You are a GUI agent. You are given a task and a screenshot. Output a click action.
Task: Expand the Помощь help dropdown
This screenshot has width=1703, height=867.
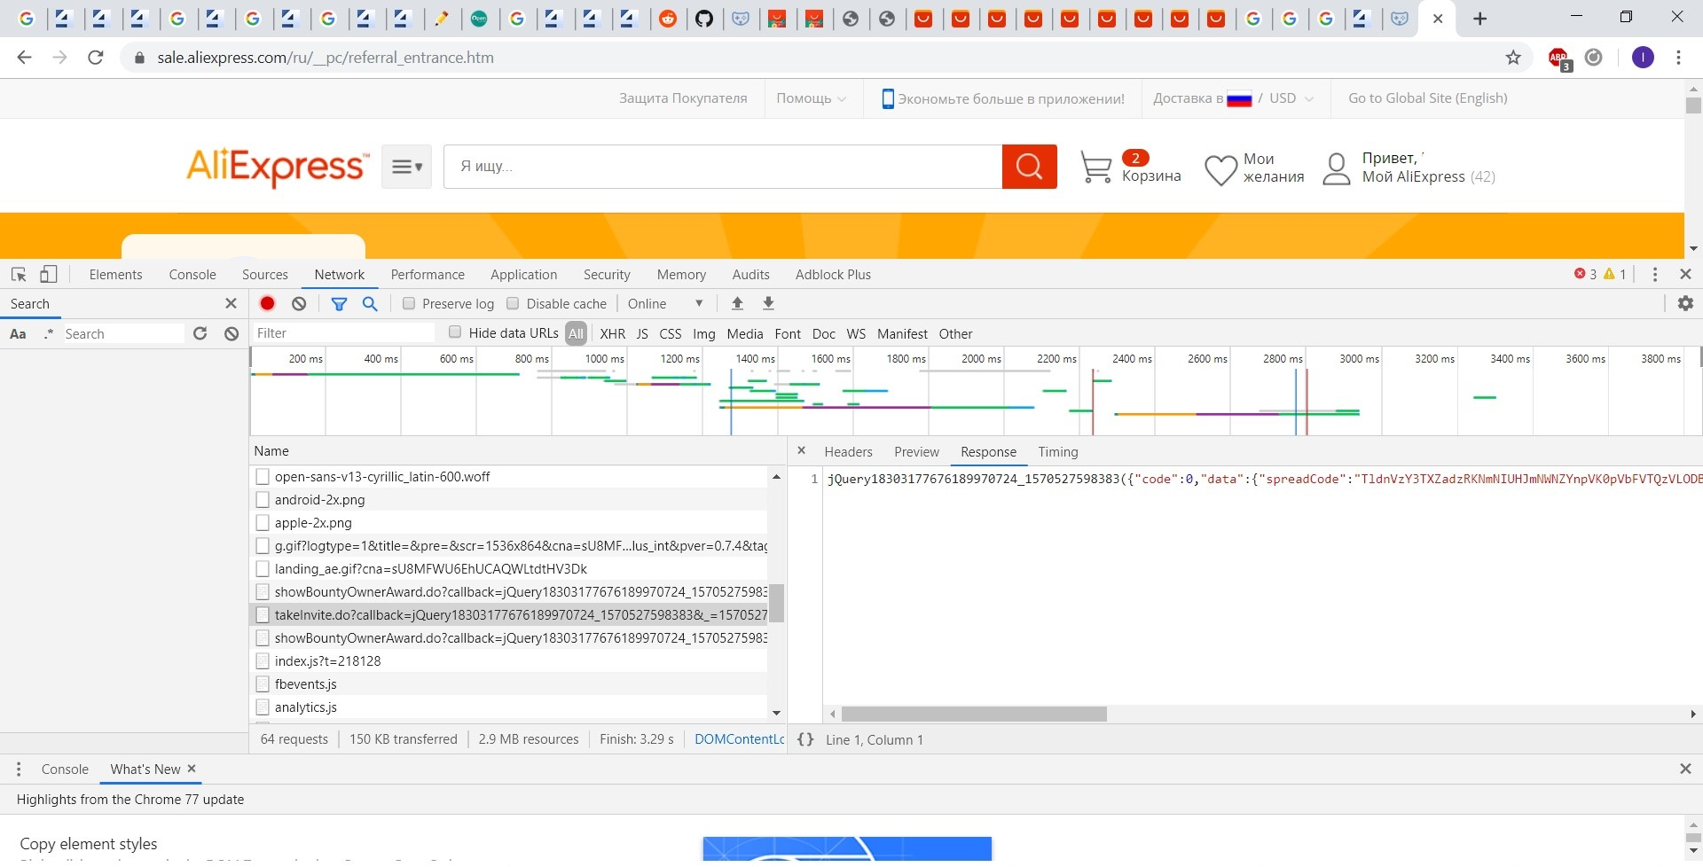coord(811,98)
